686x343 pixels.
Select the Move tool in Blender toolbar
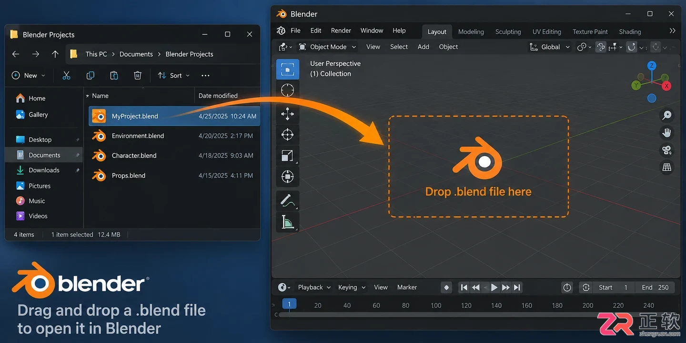[288, 114]
